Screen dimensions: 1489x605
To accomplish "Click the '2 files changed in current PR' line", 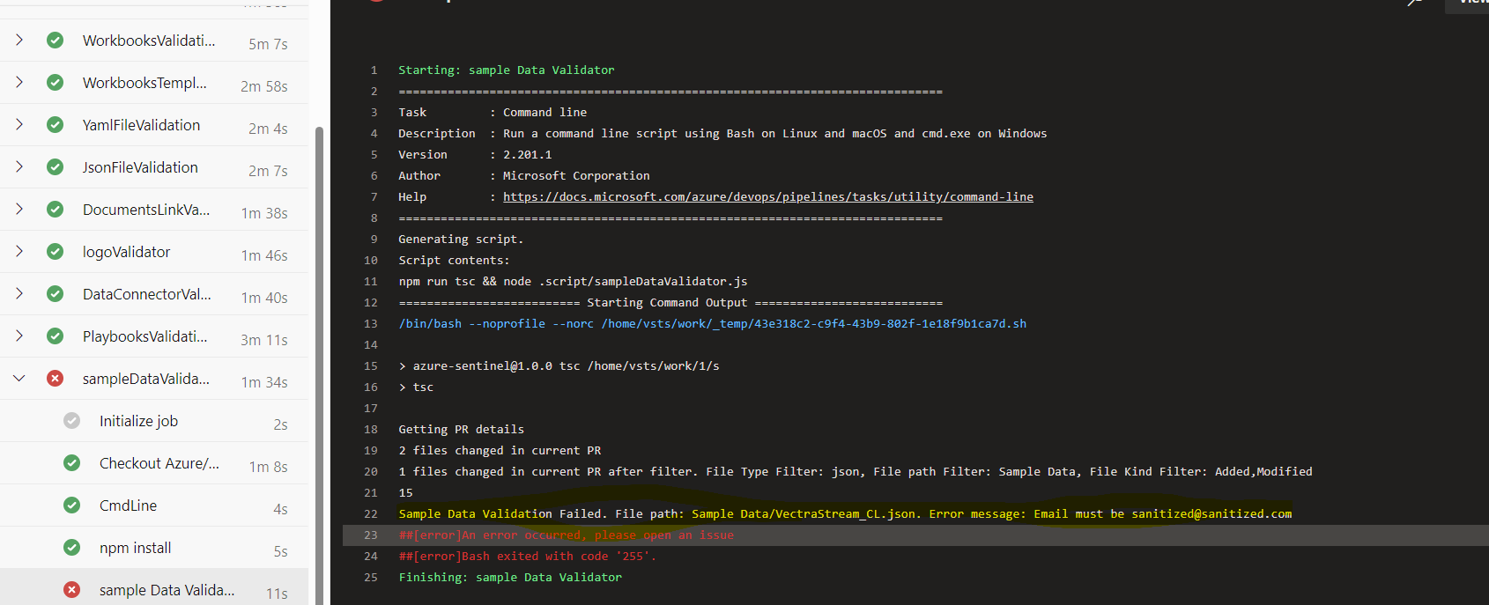I will coord(500,450).
